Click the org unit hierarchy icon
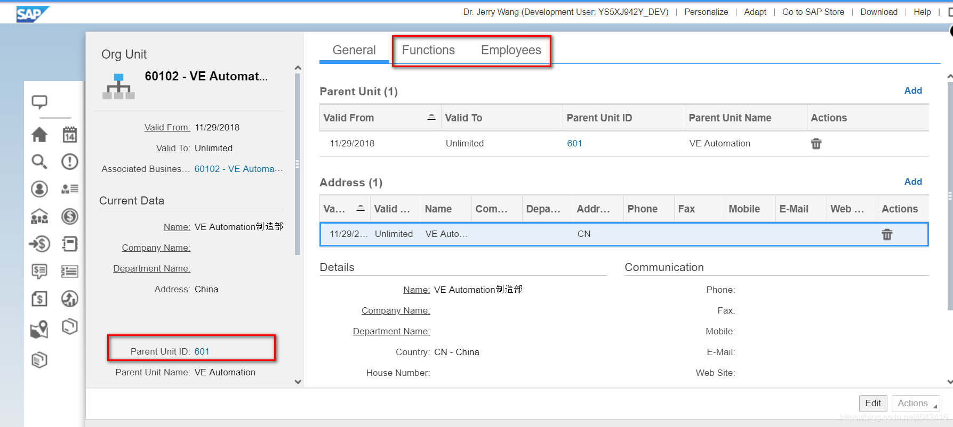The image size is (953, 427). pos(118,86)
